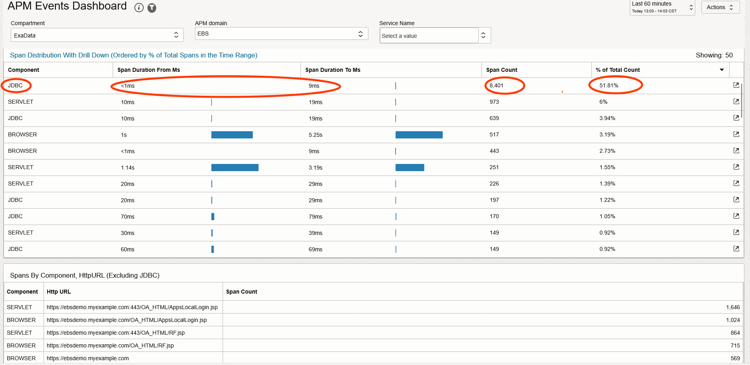Open drill-down for the BROWSER row with 443 spans
Screen dimensions: 750x365
click(x=736, y=151)
